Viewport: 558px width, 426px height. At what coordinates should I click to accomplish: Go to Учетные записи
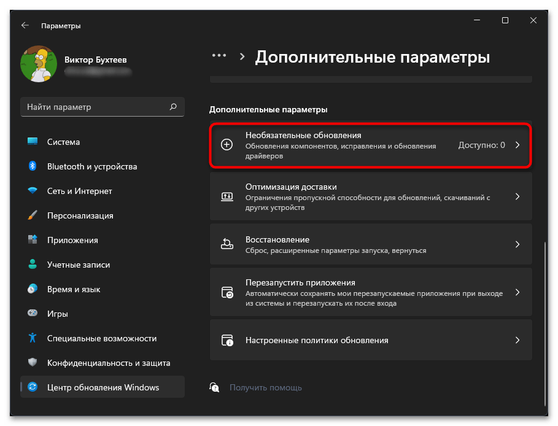click(103, 265)
